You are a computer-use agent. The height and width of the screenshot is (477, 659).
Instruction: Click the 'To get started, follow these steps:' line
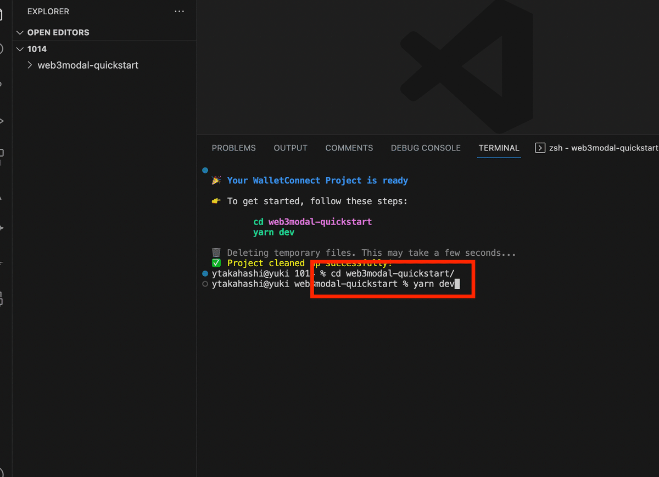click(317, 201)
